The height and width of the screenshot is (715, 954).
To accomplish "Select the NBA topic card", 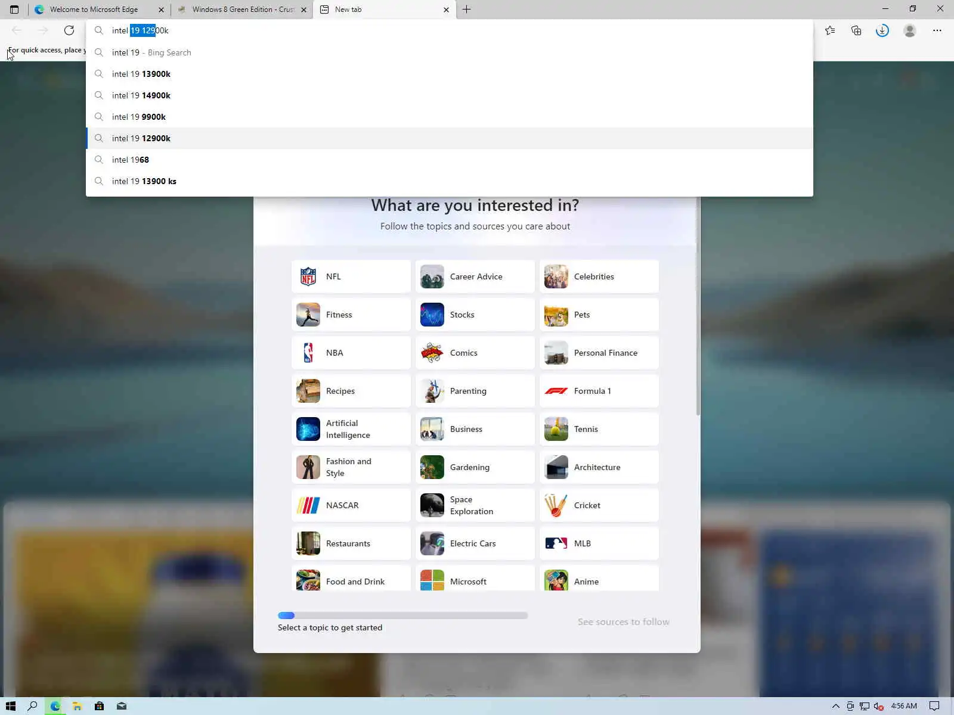I will coord(351,353).
